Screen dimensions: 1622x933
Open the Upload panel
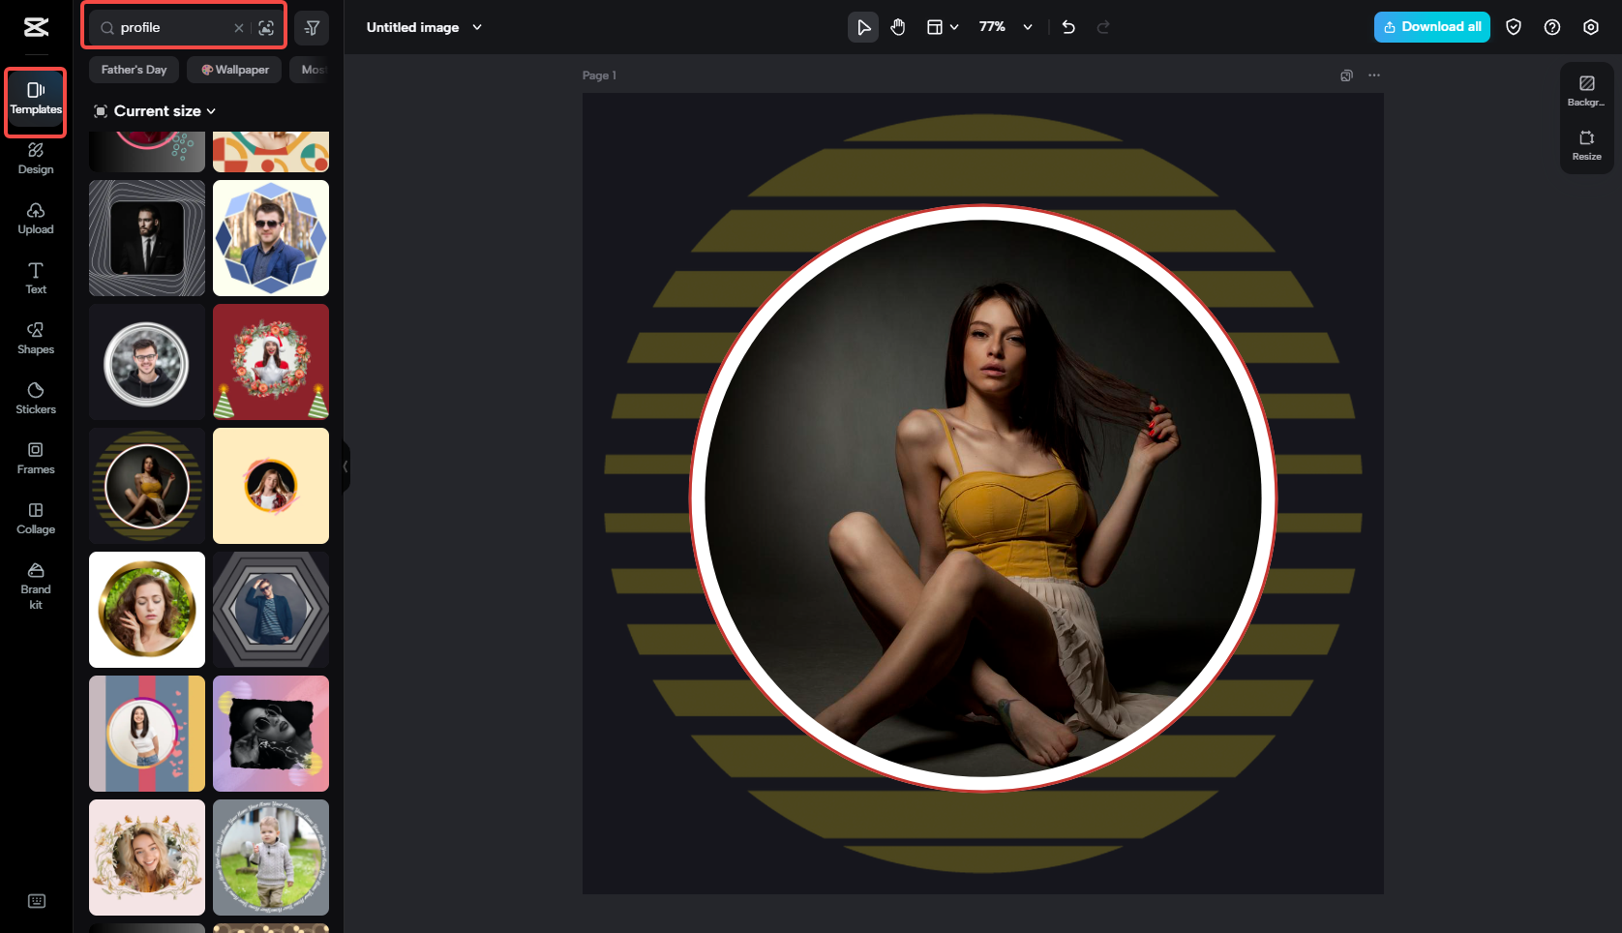[35, 219]
